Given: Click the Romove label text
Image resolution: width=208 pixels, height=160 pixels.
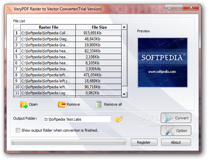Looking at the screenshot, I should tap(73, 104).
